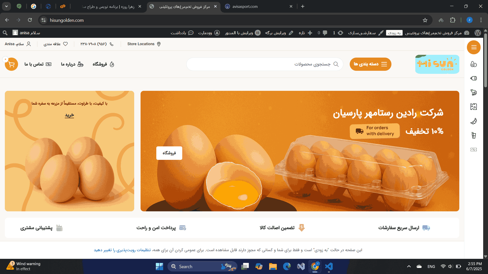Viewport: 488px width, 274px height.
Task: Expand the دسته بندی ها categories dropdown
Action: [x=370, y=64]
